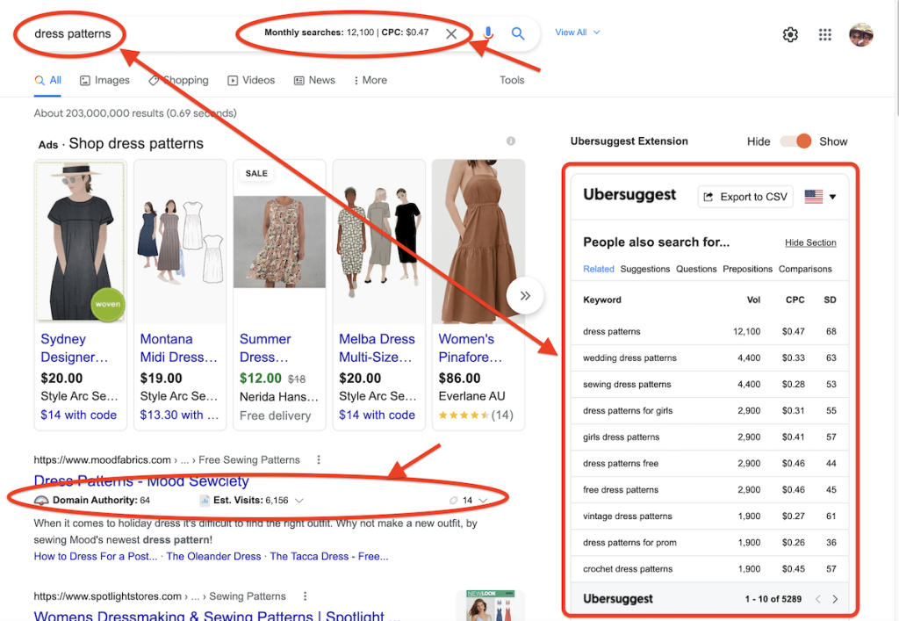Select the dress patterns for prom keyword
This screenshot has width=899, height=621.
[x=629, y=543]
